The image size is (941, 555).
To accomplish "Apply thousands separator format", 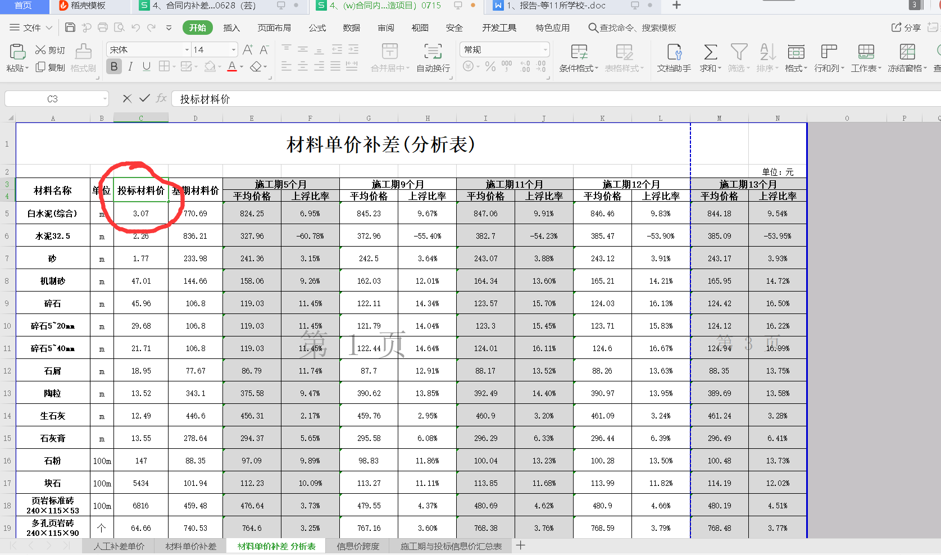I will 507,66.
